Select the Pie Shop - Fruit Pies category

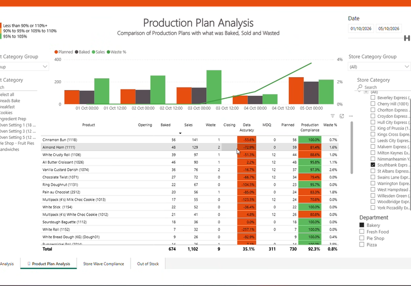tap(17, 144)
